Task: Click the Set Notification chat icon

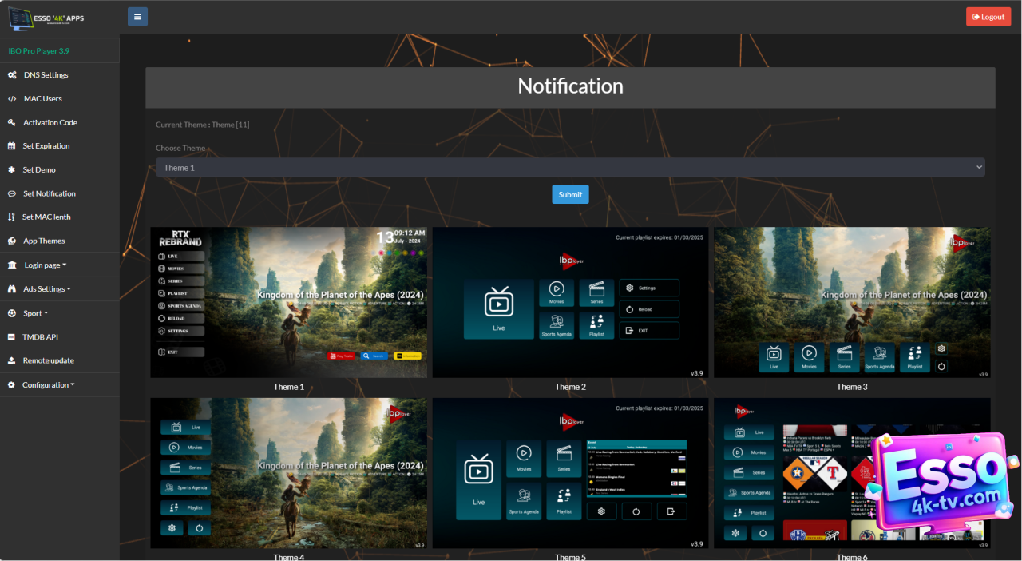Action: point(12,194)
